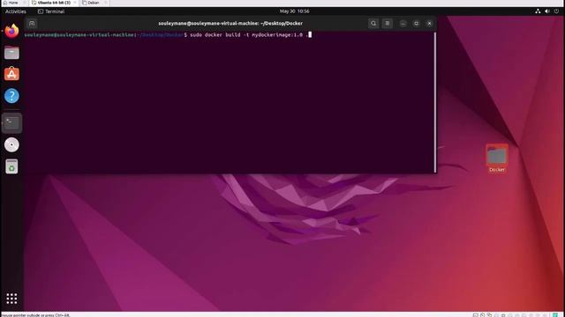Viewport: 565px width, 317px height.
Task: Show Applications grid
Action: click(x=11, y=299)
